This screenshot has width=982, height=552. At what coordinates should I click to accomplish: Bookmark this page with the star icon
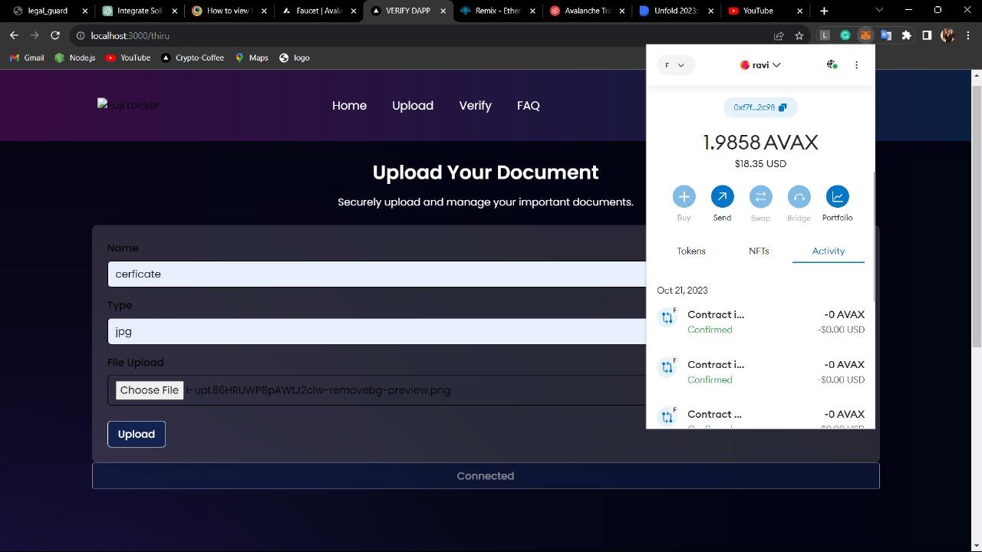click(799, 35)
